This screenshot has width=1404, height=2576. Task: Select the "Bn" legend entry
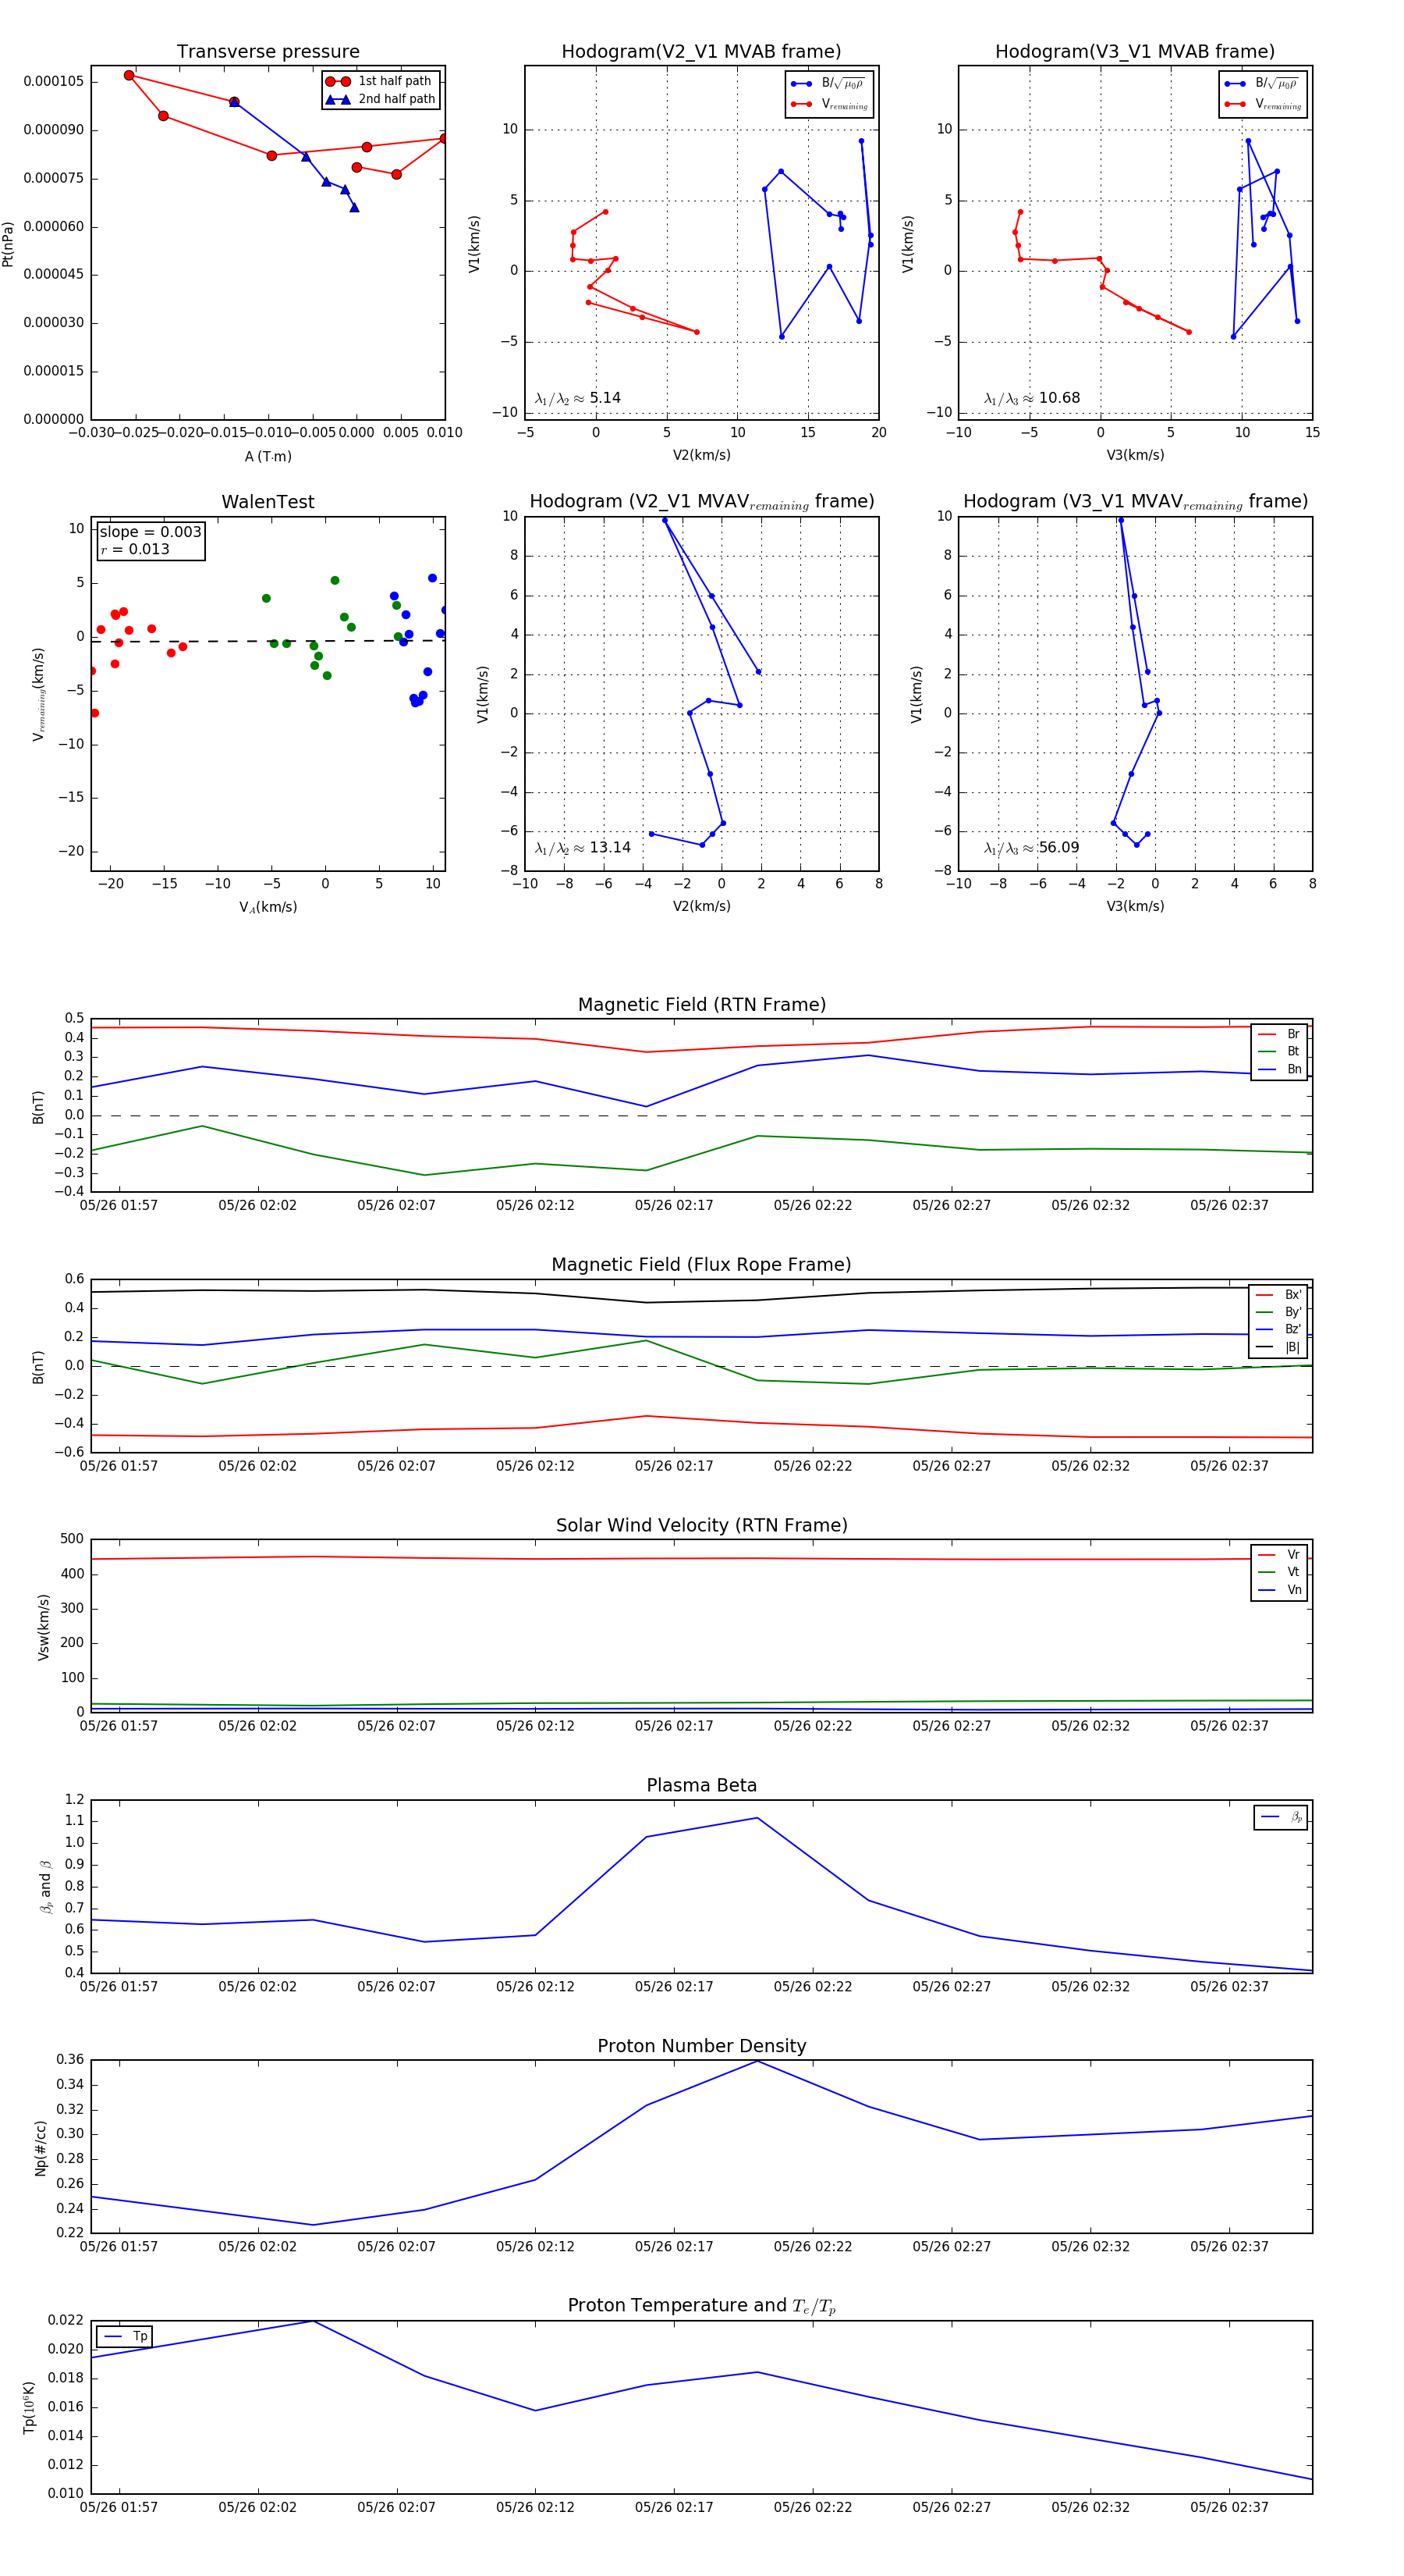1279,1069
